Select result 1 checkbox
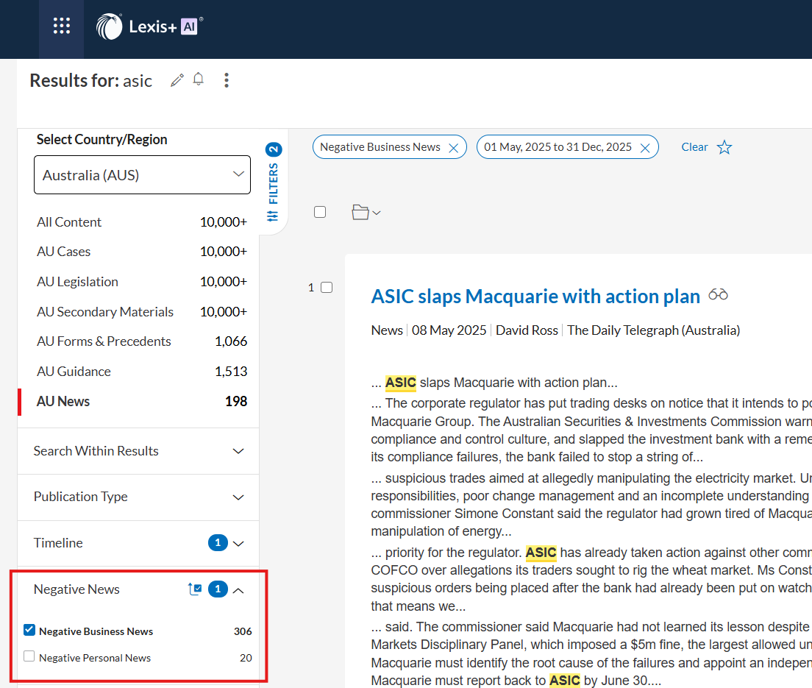 coord(327,288)
